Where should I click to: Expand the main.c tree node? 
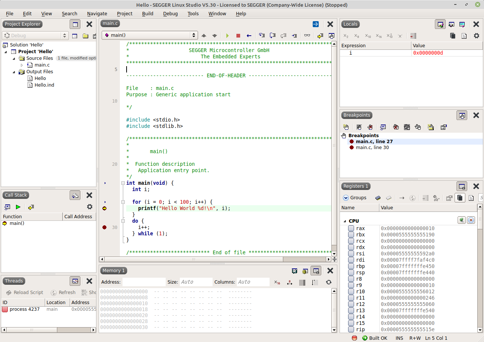[x=22, y=65]
